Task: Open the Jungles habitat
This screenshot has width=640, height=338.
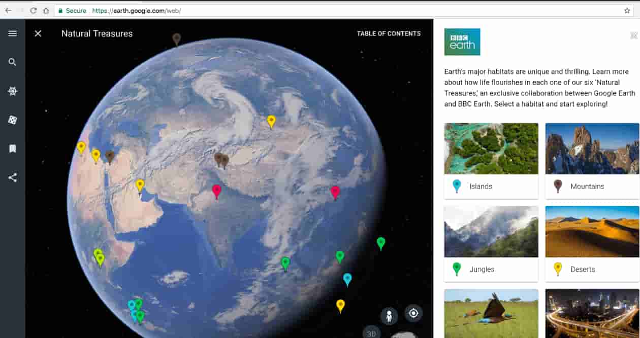Action: (x=491, y=244)
